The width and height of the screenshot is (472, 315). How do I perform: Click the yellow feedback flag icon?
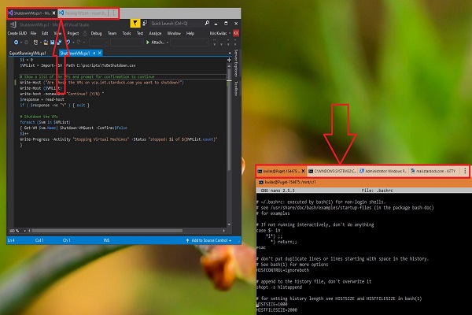click(137, 24)
